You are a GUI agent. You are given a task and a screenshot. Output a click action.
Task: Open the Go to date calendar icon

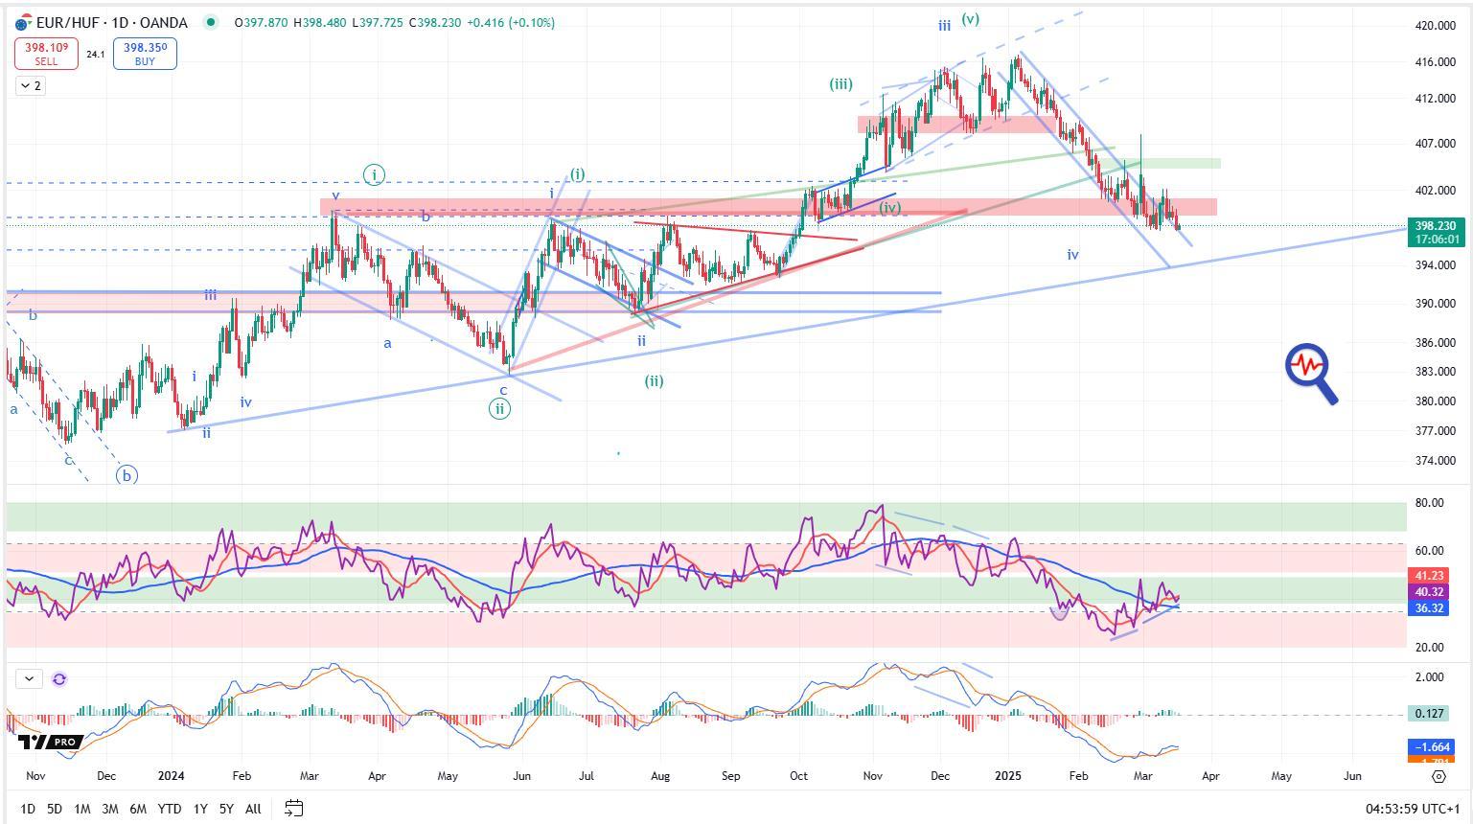[x=293, y=809]
